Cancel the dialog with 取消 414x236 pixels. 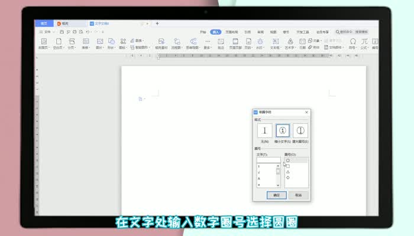298,195
